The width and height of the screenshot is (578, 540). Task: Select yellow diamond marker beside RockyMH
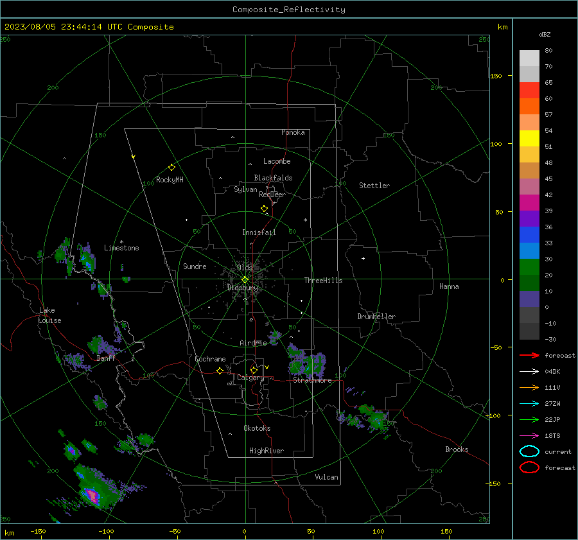pos(171,168)
